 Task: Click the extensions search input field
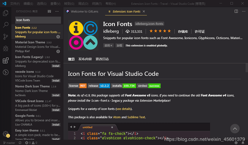click(38, 20)
